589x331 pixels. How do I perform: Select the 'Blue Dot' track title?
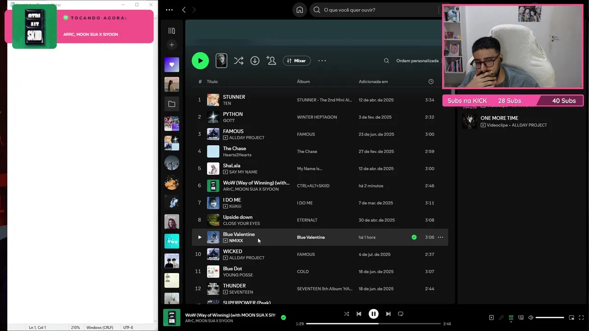pos(232,268)
